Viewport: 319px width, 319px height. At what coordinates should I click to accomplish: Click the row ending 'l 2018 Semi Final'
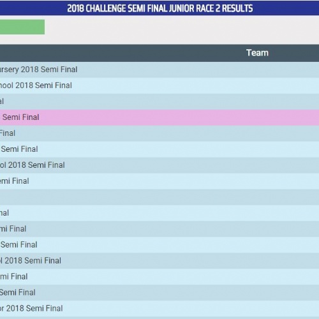[159, 261]
